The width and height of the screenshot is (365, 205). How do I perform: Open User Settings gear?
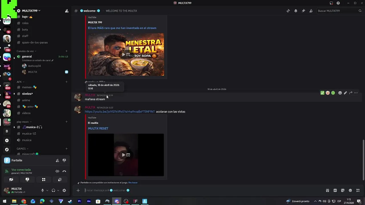pyautogui.click(x=64, y=190)
